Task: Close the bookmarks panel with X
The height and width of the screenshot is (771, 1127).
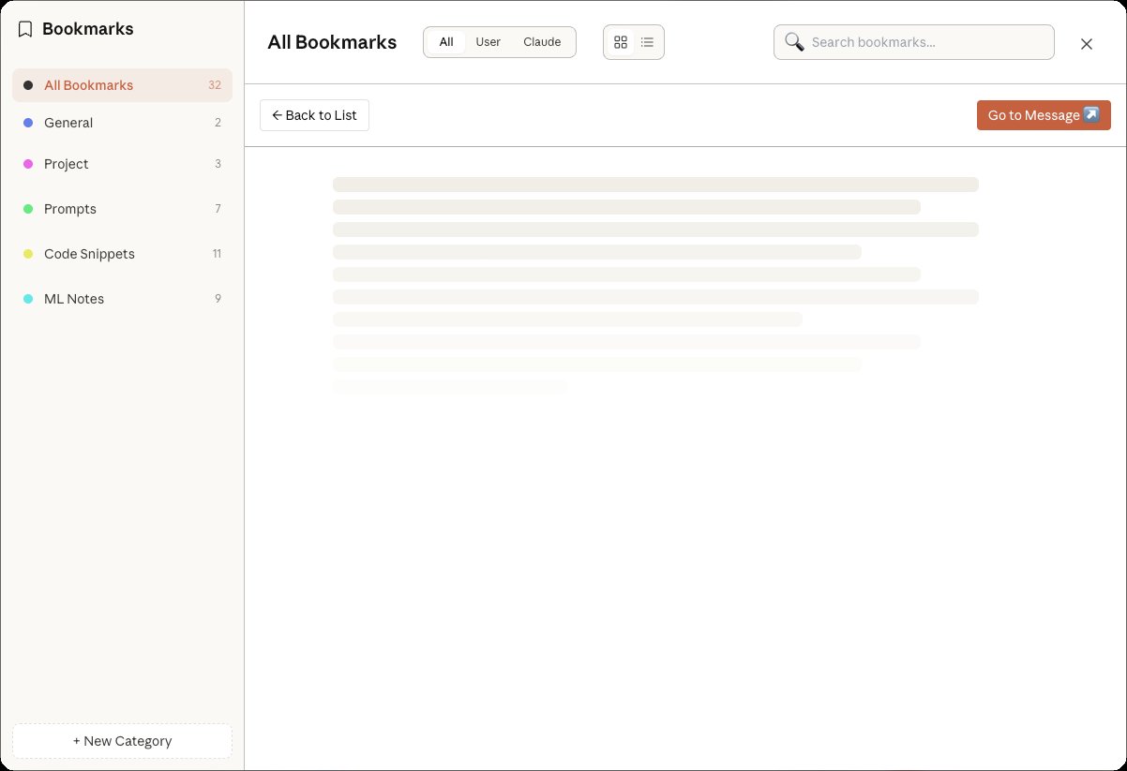Action: (1087, 43)
